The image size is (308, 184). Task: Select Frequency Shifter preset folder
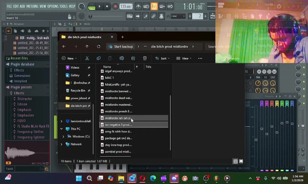coord(30,132)
